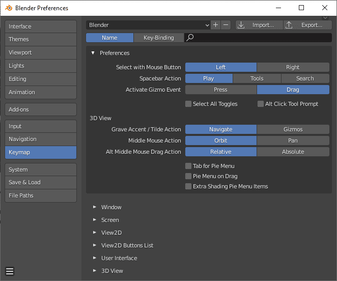Filter keymap by Key-Binding
Image resolution: width=337 pixels, height=281 pixels.
coord(159,38)
